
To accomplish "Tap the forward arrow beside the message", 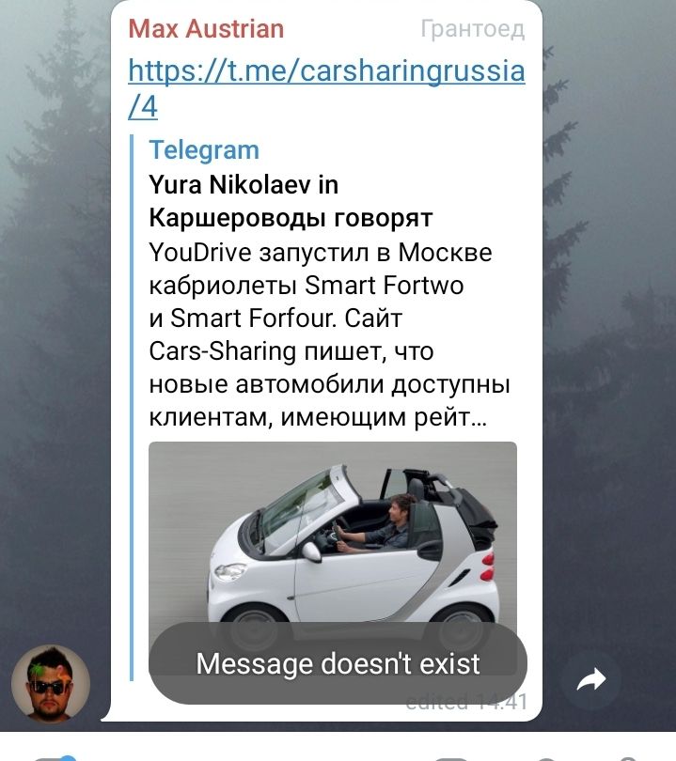I will pyautogui.click(x=591, y=679).
